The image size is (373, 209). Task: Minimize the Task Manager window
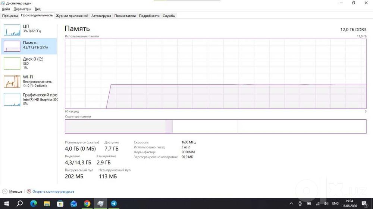(x=341, y=3)
